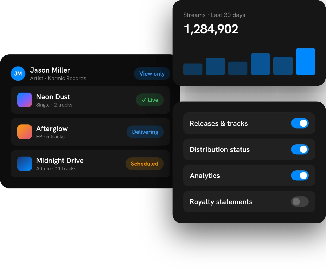The height and width of the screenshot is (269, 326).
Task: Toggle off Distribution status switch
Action: 300,149
